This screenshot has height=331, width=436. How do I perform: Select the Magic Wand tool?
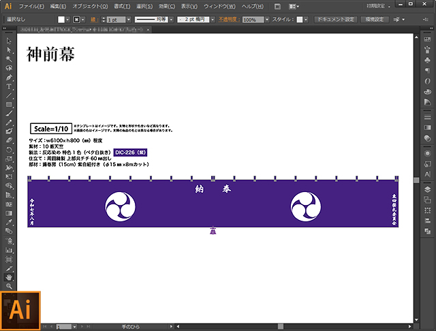click(9, 59)
